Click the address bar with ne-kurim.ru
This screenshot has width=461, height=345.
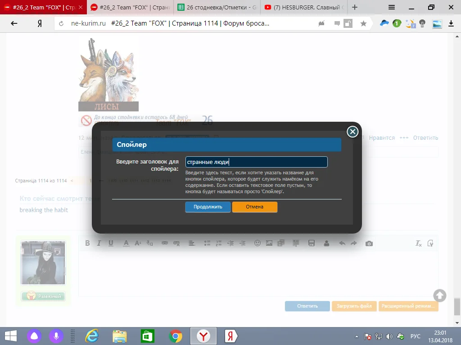coord(188,23)
